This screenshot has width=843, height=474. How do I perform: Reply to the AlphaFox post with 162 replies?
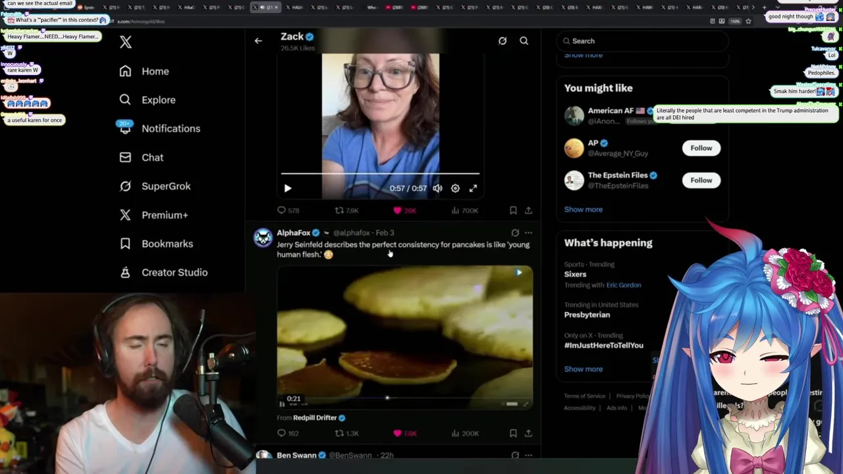[x=288, y=433]
